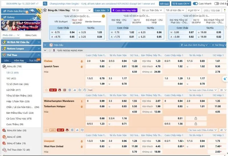Open the statistics bar chart icon for Chelsea match
This screenshot has height=156, width=228.
click(x=75, y=90)
